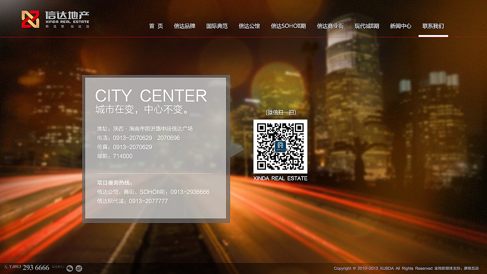Screen dimensions: 487x274
Task: Click the phone icon beside T.0913
Action: coord(6,267)
